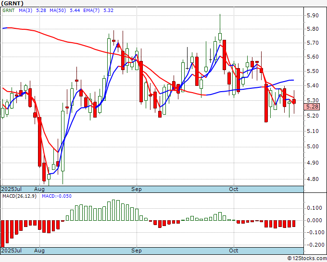The height and width of the screenshot is (262, 327).
Task: Click the MA(3) value 5.28
Action: coord(41,11)
